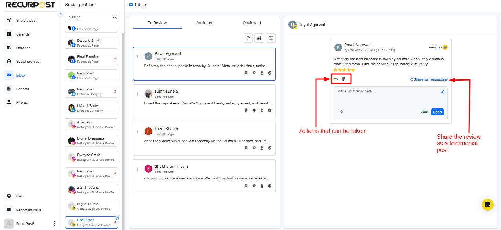501x230 pixels.
Task: Tick the sumit suneja review checkbox
Action: pyautogui.click(x=139, y=94)
